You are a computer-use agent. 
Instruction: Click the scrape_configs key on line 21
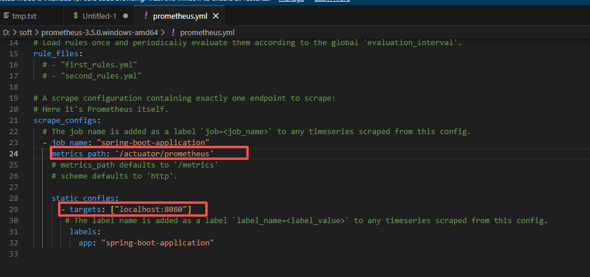[x=65, y=121]
